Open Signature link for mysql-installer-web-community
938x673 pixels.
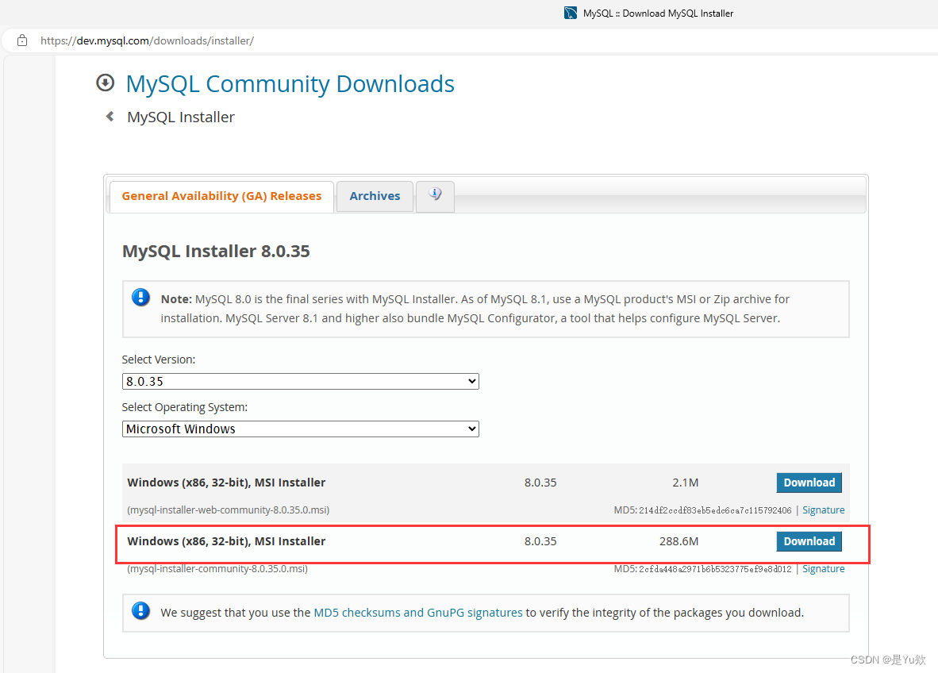coord(823,510)
